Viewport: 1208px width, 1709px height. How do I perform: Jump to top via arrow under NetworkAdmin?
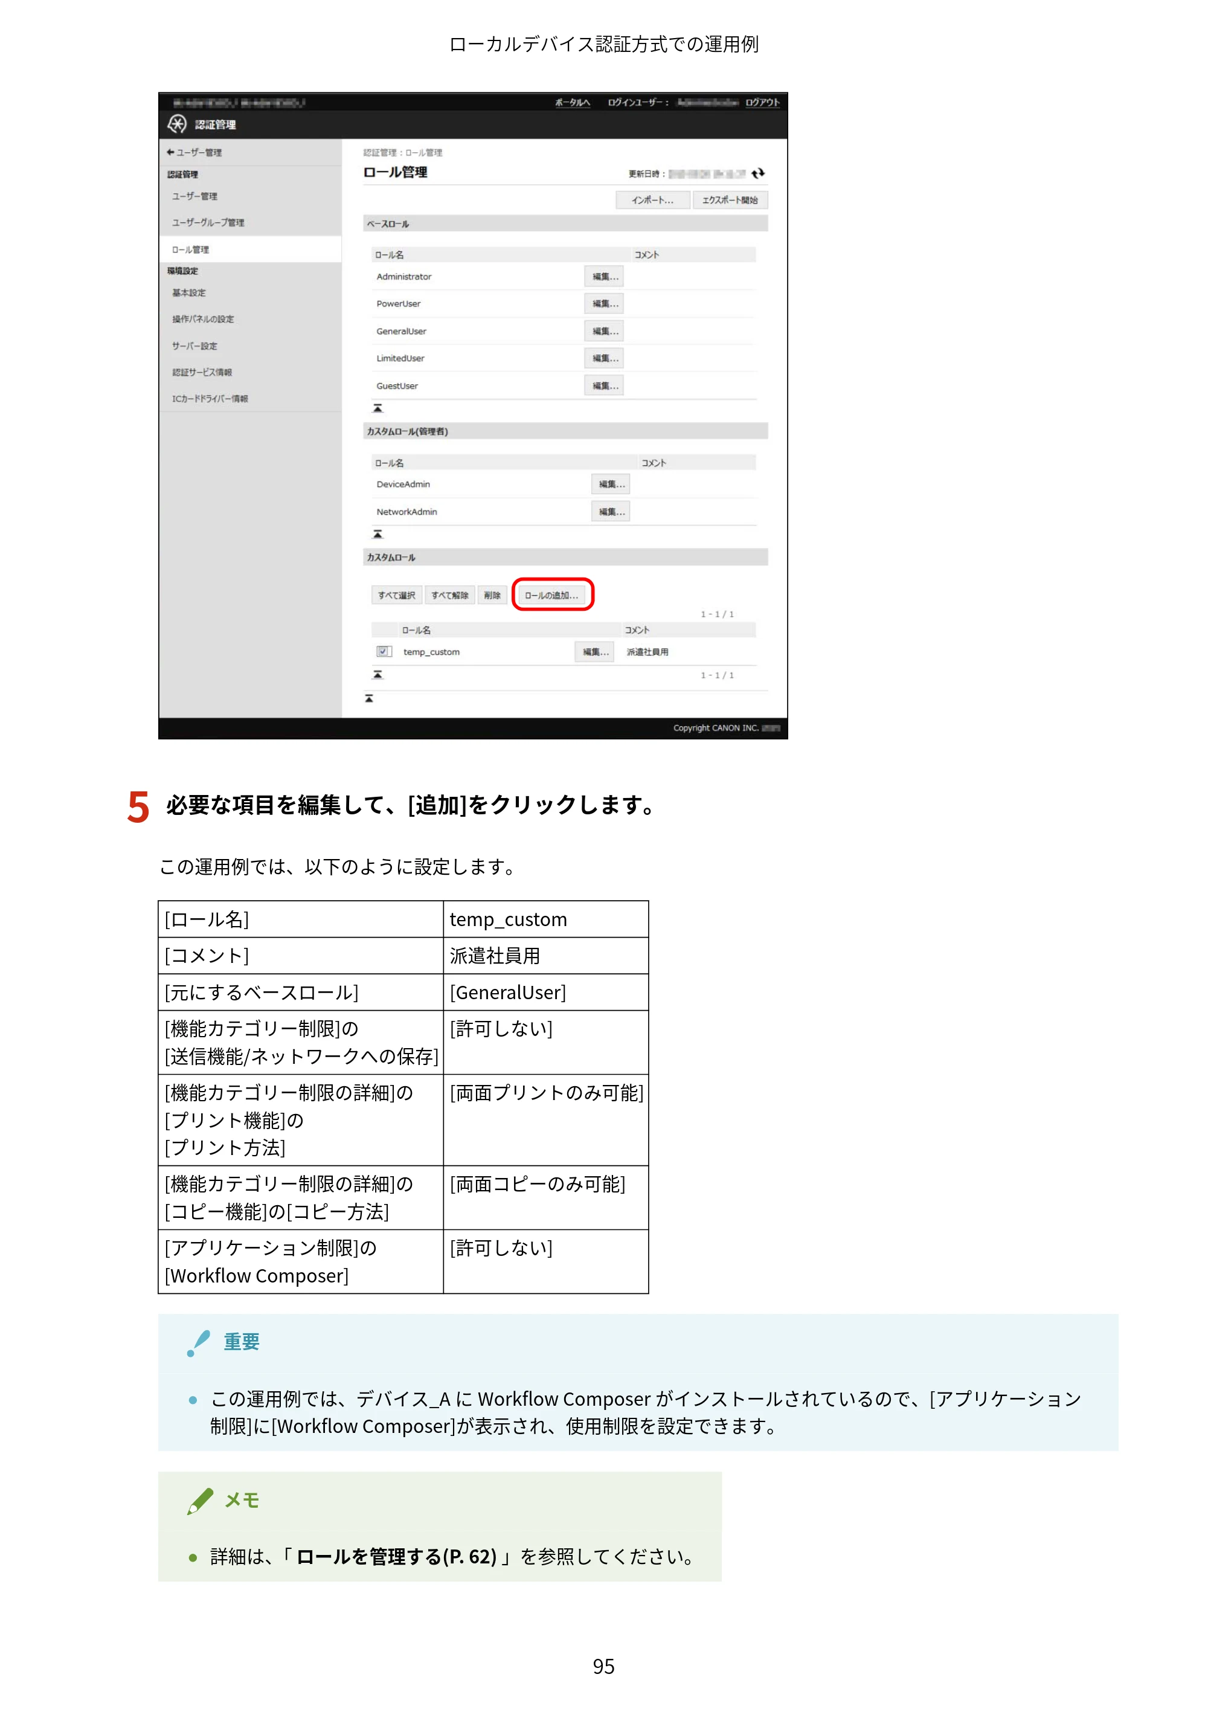click(x=377, y=533)
